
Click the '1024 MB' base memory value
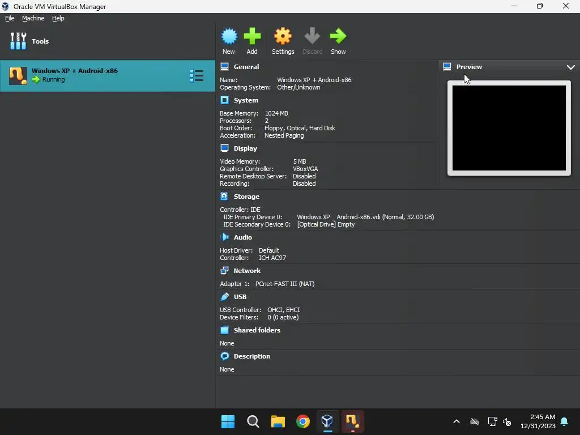coord(276,113)
